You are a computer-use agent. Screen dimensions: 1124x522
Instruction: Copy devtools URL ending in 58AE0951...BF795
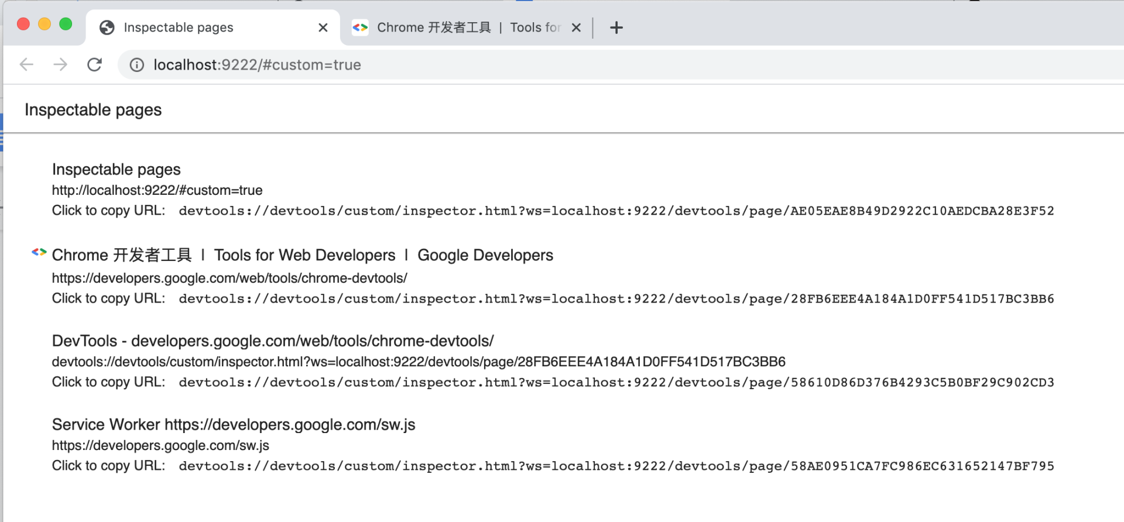click(616, 466)
